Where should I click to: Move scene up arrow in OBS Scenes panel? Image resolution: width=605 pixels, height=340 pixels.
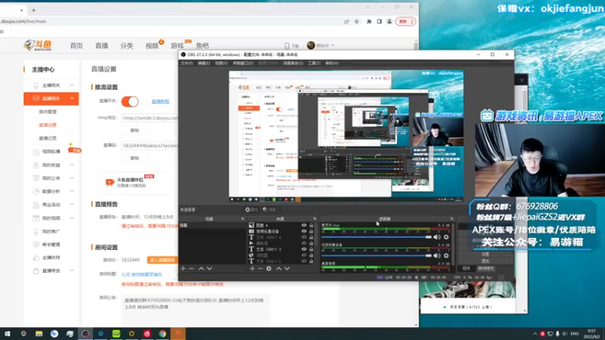pyautogui.click(x=201, y=268)
